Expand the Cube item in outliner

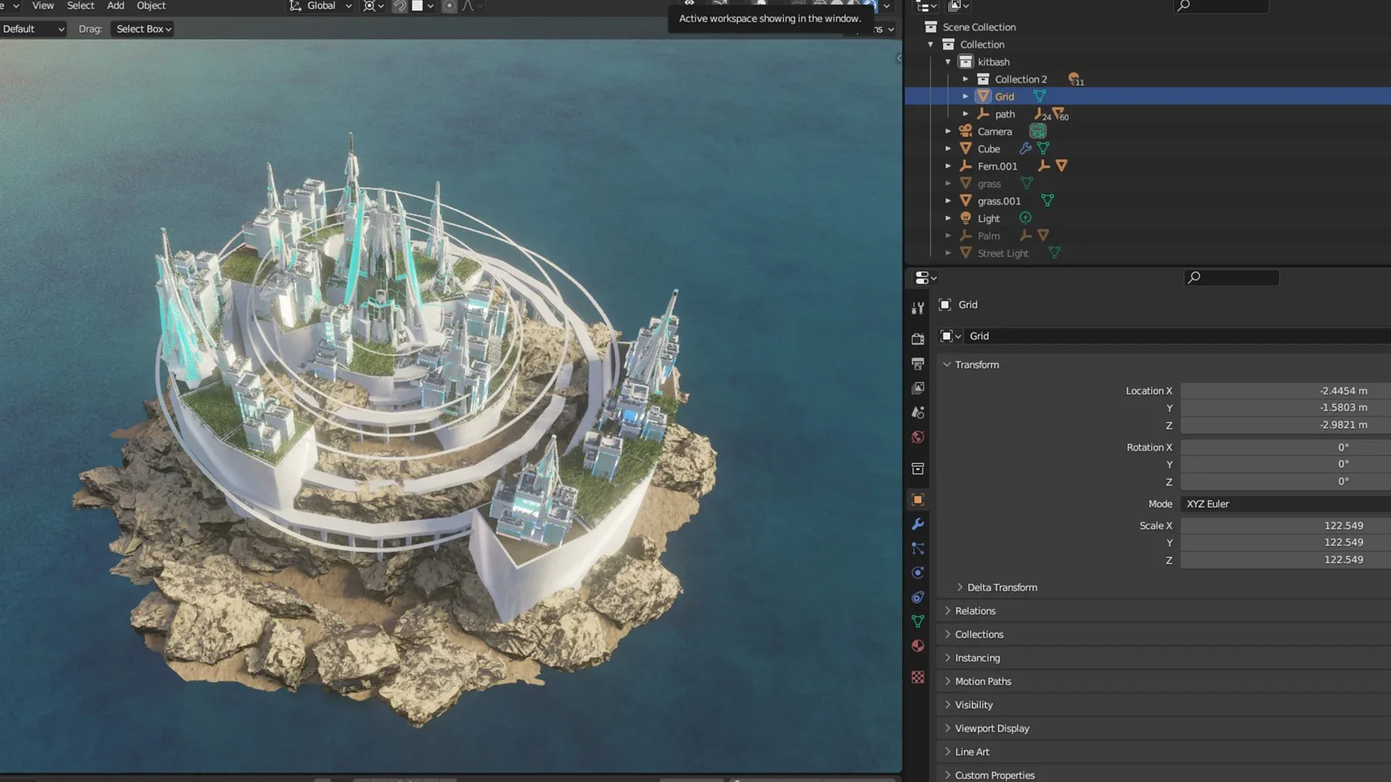click(x=948, y=148)
